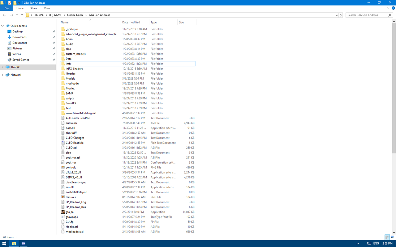Open the Recent locations dropdown arrow

[x=17, y=15]
